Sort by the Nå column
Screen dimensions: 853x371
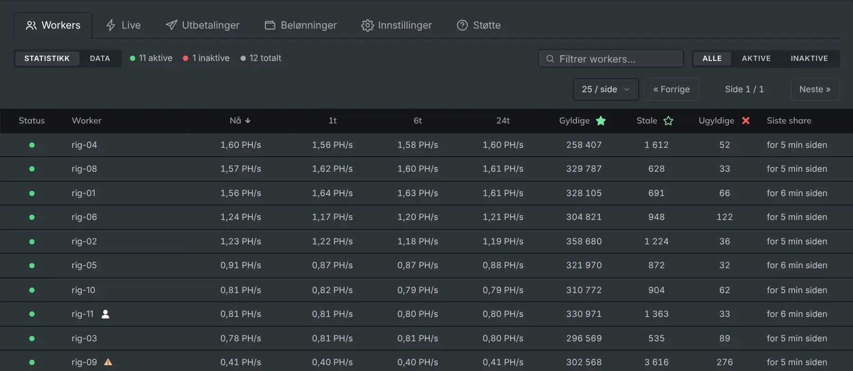pyautogui.click(x=241, y=121)
